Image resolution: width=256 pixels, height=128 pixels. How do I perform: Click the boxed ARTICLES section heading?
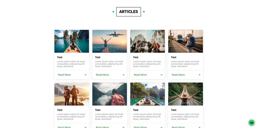click(129, 12)
